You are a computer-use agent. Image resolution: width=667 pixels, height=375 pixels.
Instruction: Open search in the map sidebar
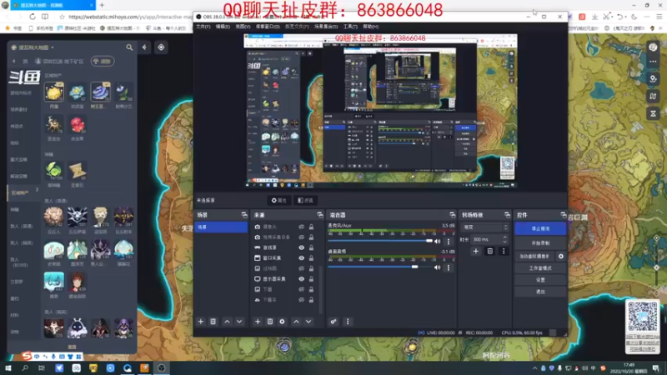pyautogui.click(x=129, y=47)
